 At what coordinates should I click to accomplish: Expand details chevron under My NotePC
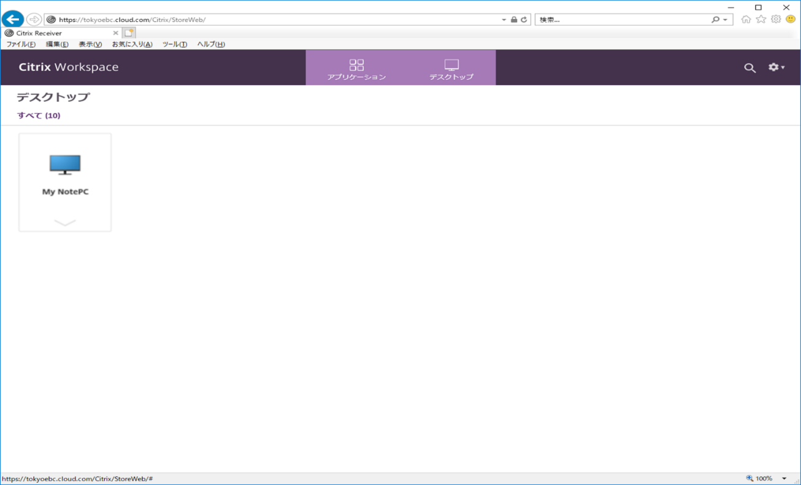[x=65, y=223]
